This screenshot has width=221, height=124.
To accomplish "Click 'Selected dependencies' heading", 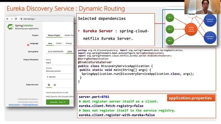I will coord(102,19).
